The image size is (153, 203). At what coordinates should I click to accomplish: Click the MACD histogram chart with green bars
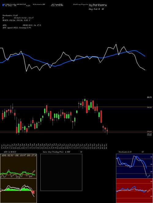[x=18, y=191]
